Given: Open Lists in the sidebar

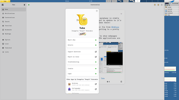Looking at the screenshot, I should [x=13, y=52].
